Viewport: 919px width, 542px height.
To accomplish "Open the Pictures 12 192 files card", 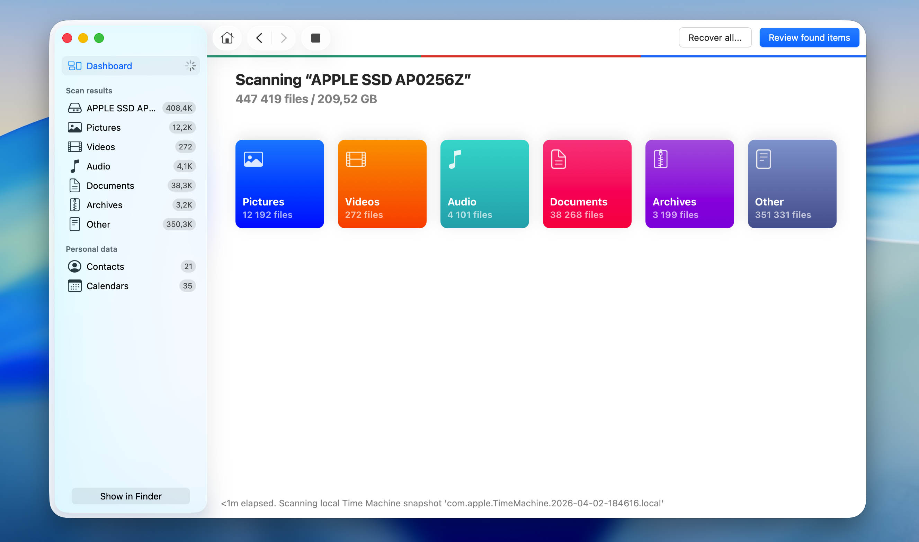I will tap(280, 184).
